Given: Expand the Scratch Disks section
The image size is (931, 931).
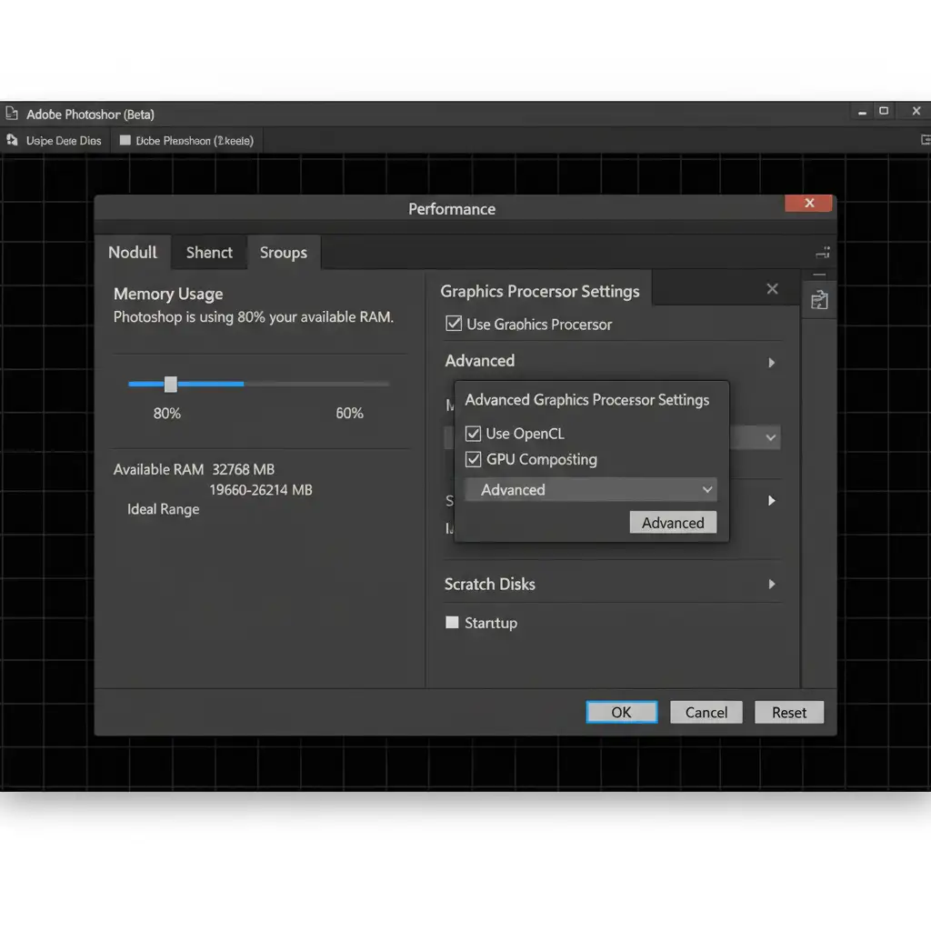Looking at the screenshot, I should [x=771, y=585].
